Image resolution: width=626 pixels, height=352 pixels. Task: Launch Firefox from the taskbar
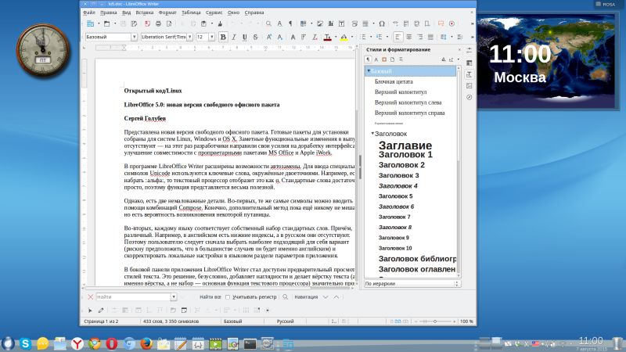[146, 343]
